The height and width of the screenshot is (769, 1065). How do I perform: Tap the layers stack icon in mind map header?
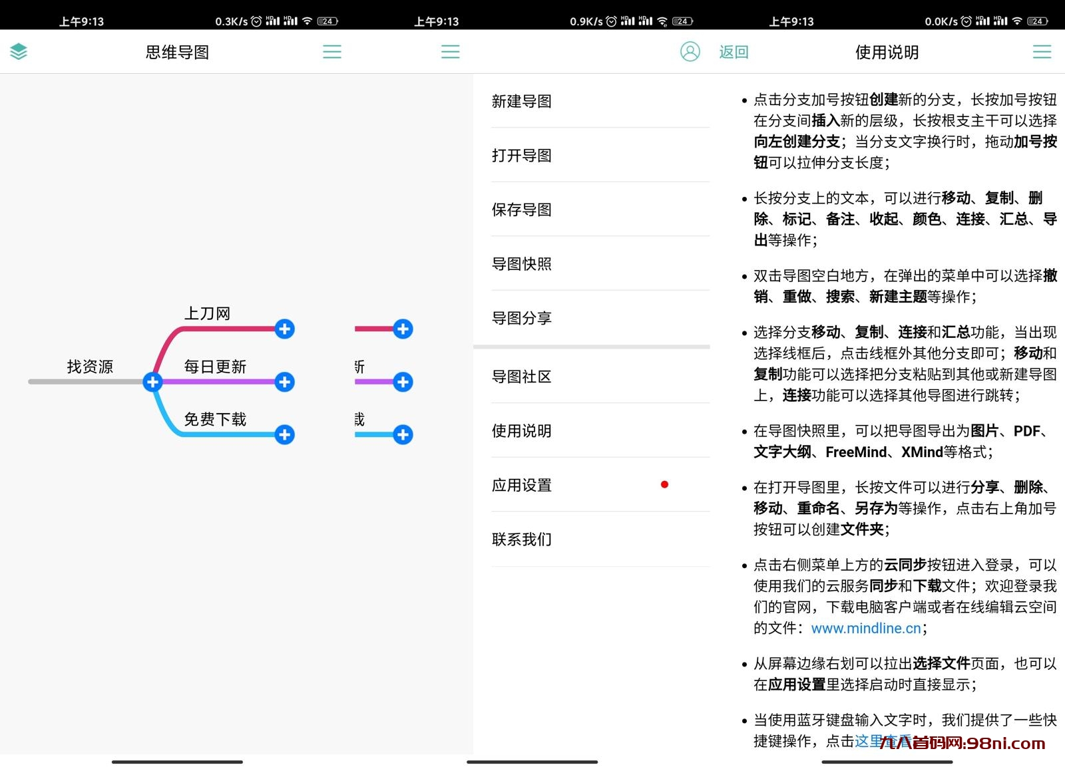pos(19,51)
